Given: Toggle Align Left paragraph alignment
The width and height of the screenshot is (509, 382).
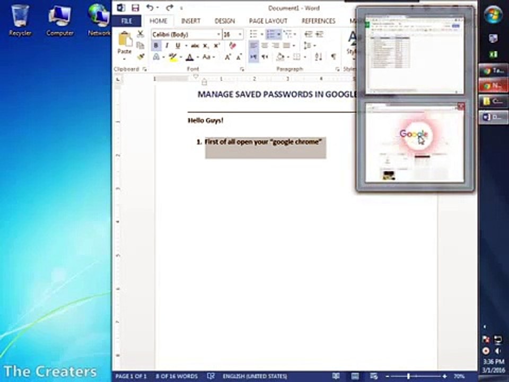Looking at the screenshot, I should (254, 46).
